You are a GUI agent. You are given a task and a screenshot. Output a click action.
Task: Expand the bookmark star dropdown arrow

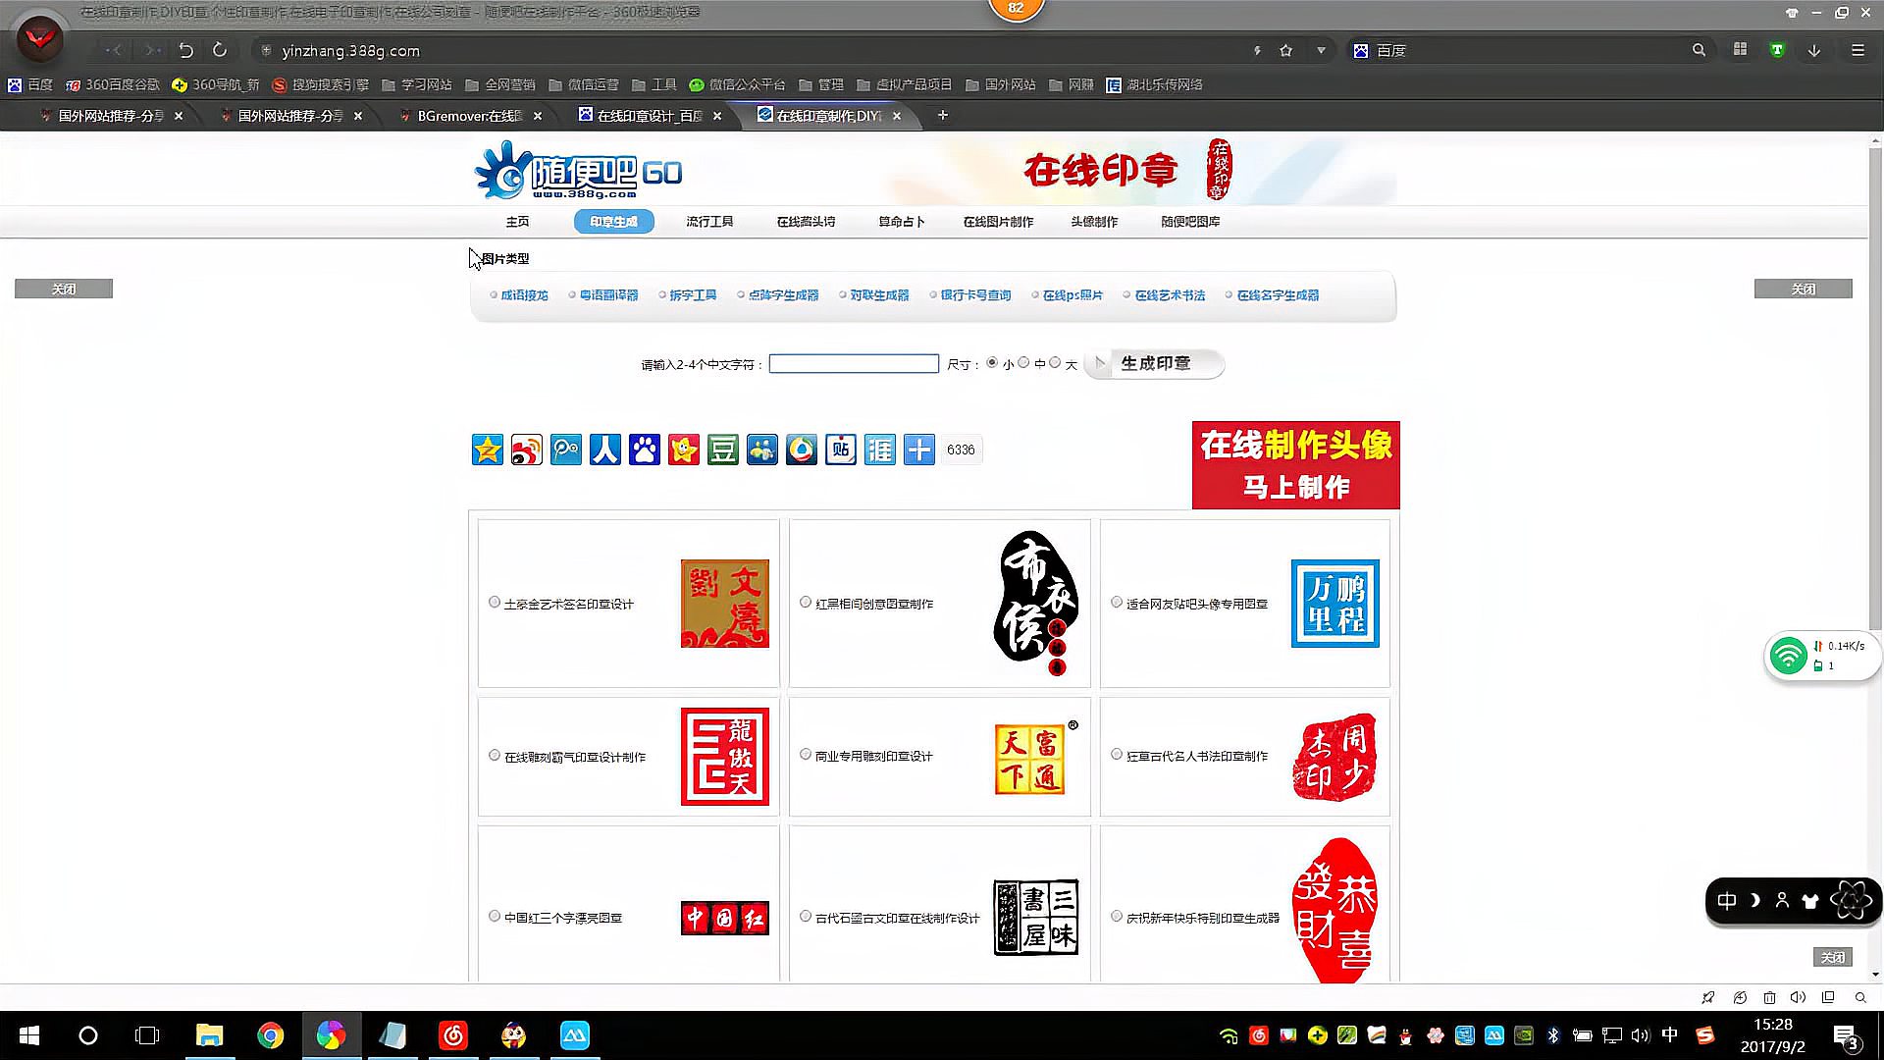1320,50
